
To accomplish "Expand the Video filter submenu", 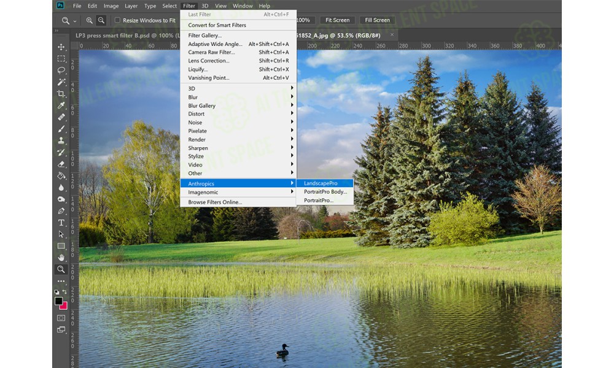I will click(238, 165).
